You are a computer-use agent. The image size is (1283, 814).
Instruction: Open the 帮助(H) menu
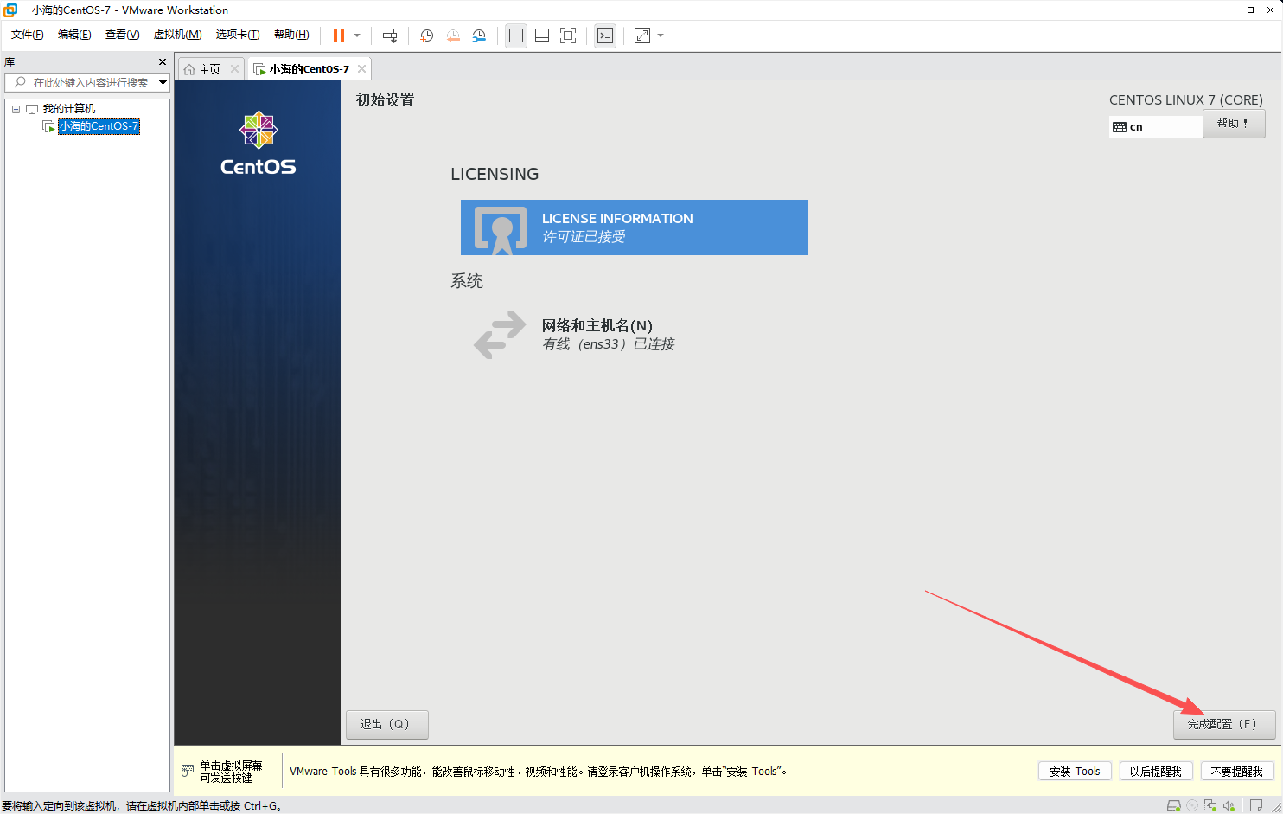tap(291, 35)
